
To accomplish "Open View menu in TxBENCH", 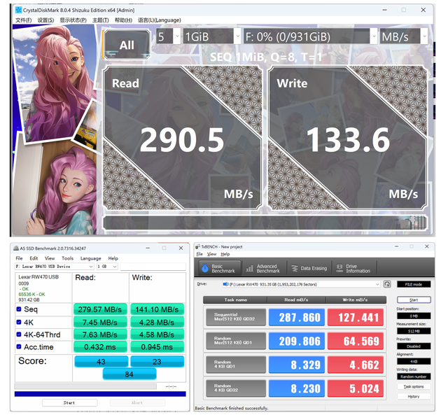I will coord(211,254).
